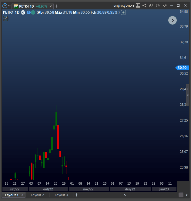The image size is (191, 201).
Task: Open the radar icon under PETR4 label
Action: [6, 18]
